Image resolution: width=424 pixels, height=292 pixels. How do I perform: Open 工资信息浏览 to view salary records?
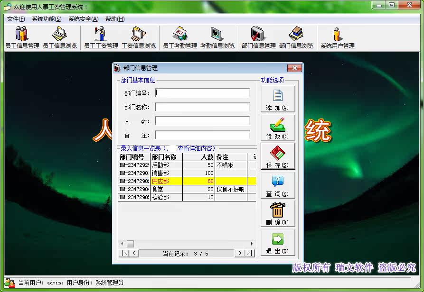(139, 37)
